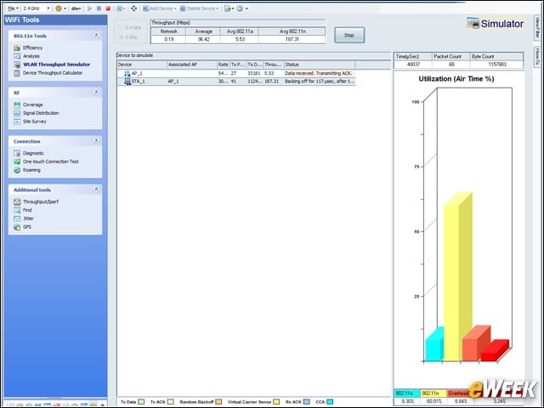Click the Stop button
The width and height of the screenshot is (544, 408).
tap(349, 35)
